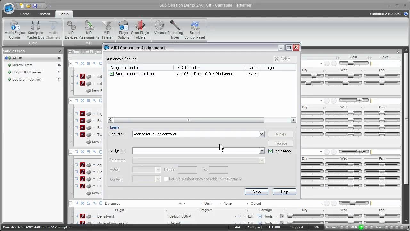Click the Assign to input field
Image resolution: width=410 pixels, height=231 pixels.
click(x=196, y=151)
